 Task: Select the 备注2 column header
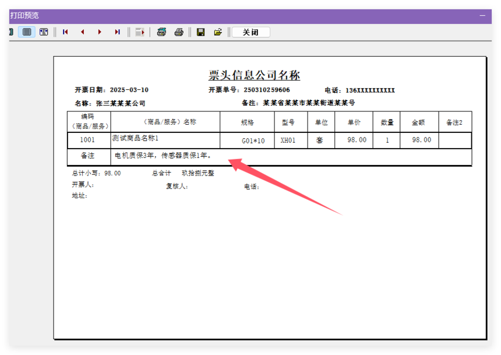(454, 122)
